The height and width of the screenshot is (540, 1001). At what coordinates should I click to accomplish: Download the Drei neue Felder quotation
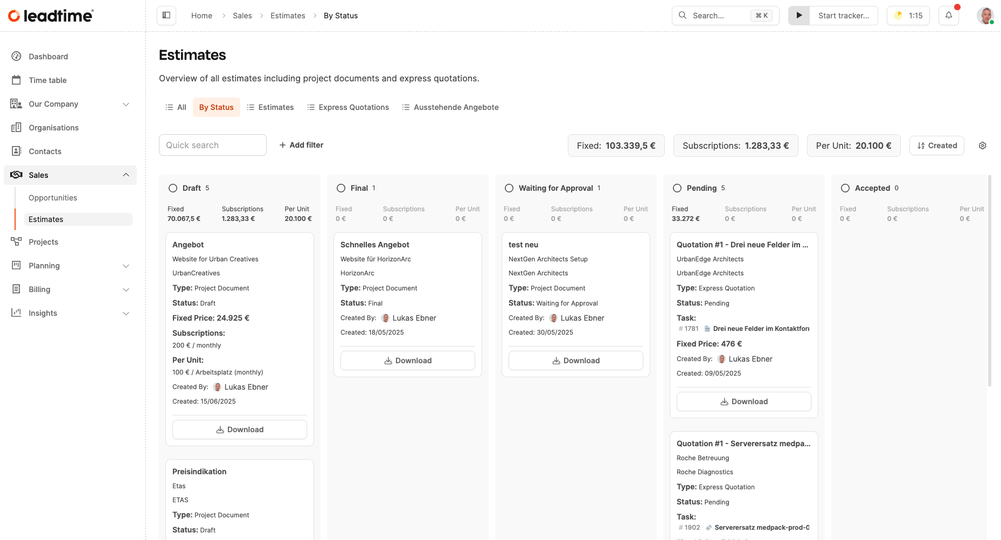tap(744, 401)
